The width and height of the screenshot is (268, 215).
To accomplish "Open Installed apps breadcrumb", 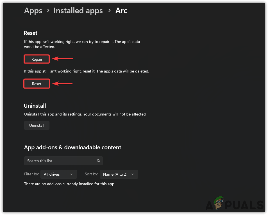I will point(78,11).
